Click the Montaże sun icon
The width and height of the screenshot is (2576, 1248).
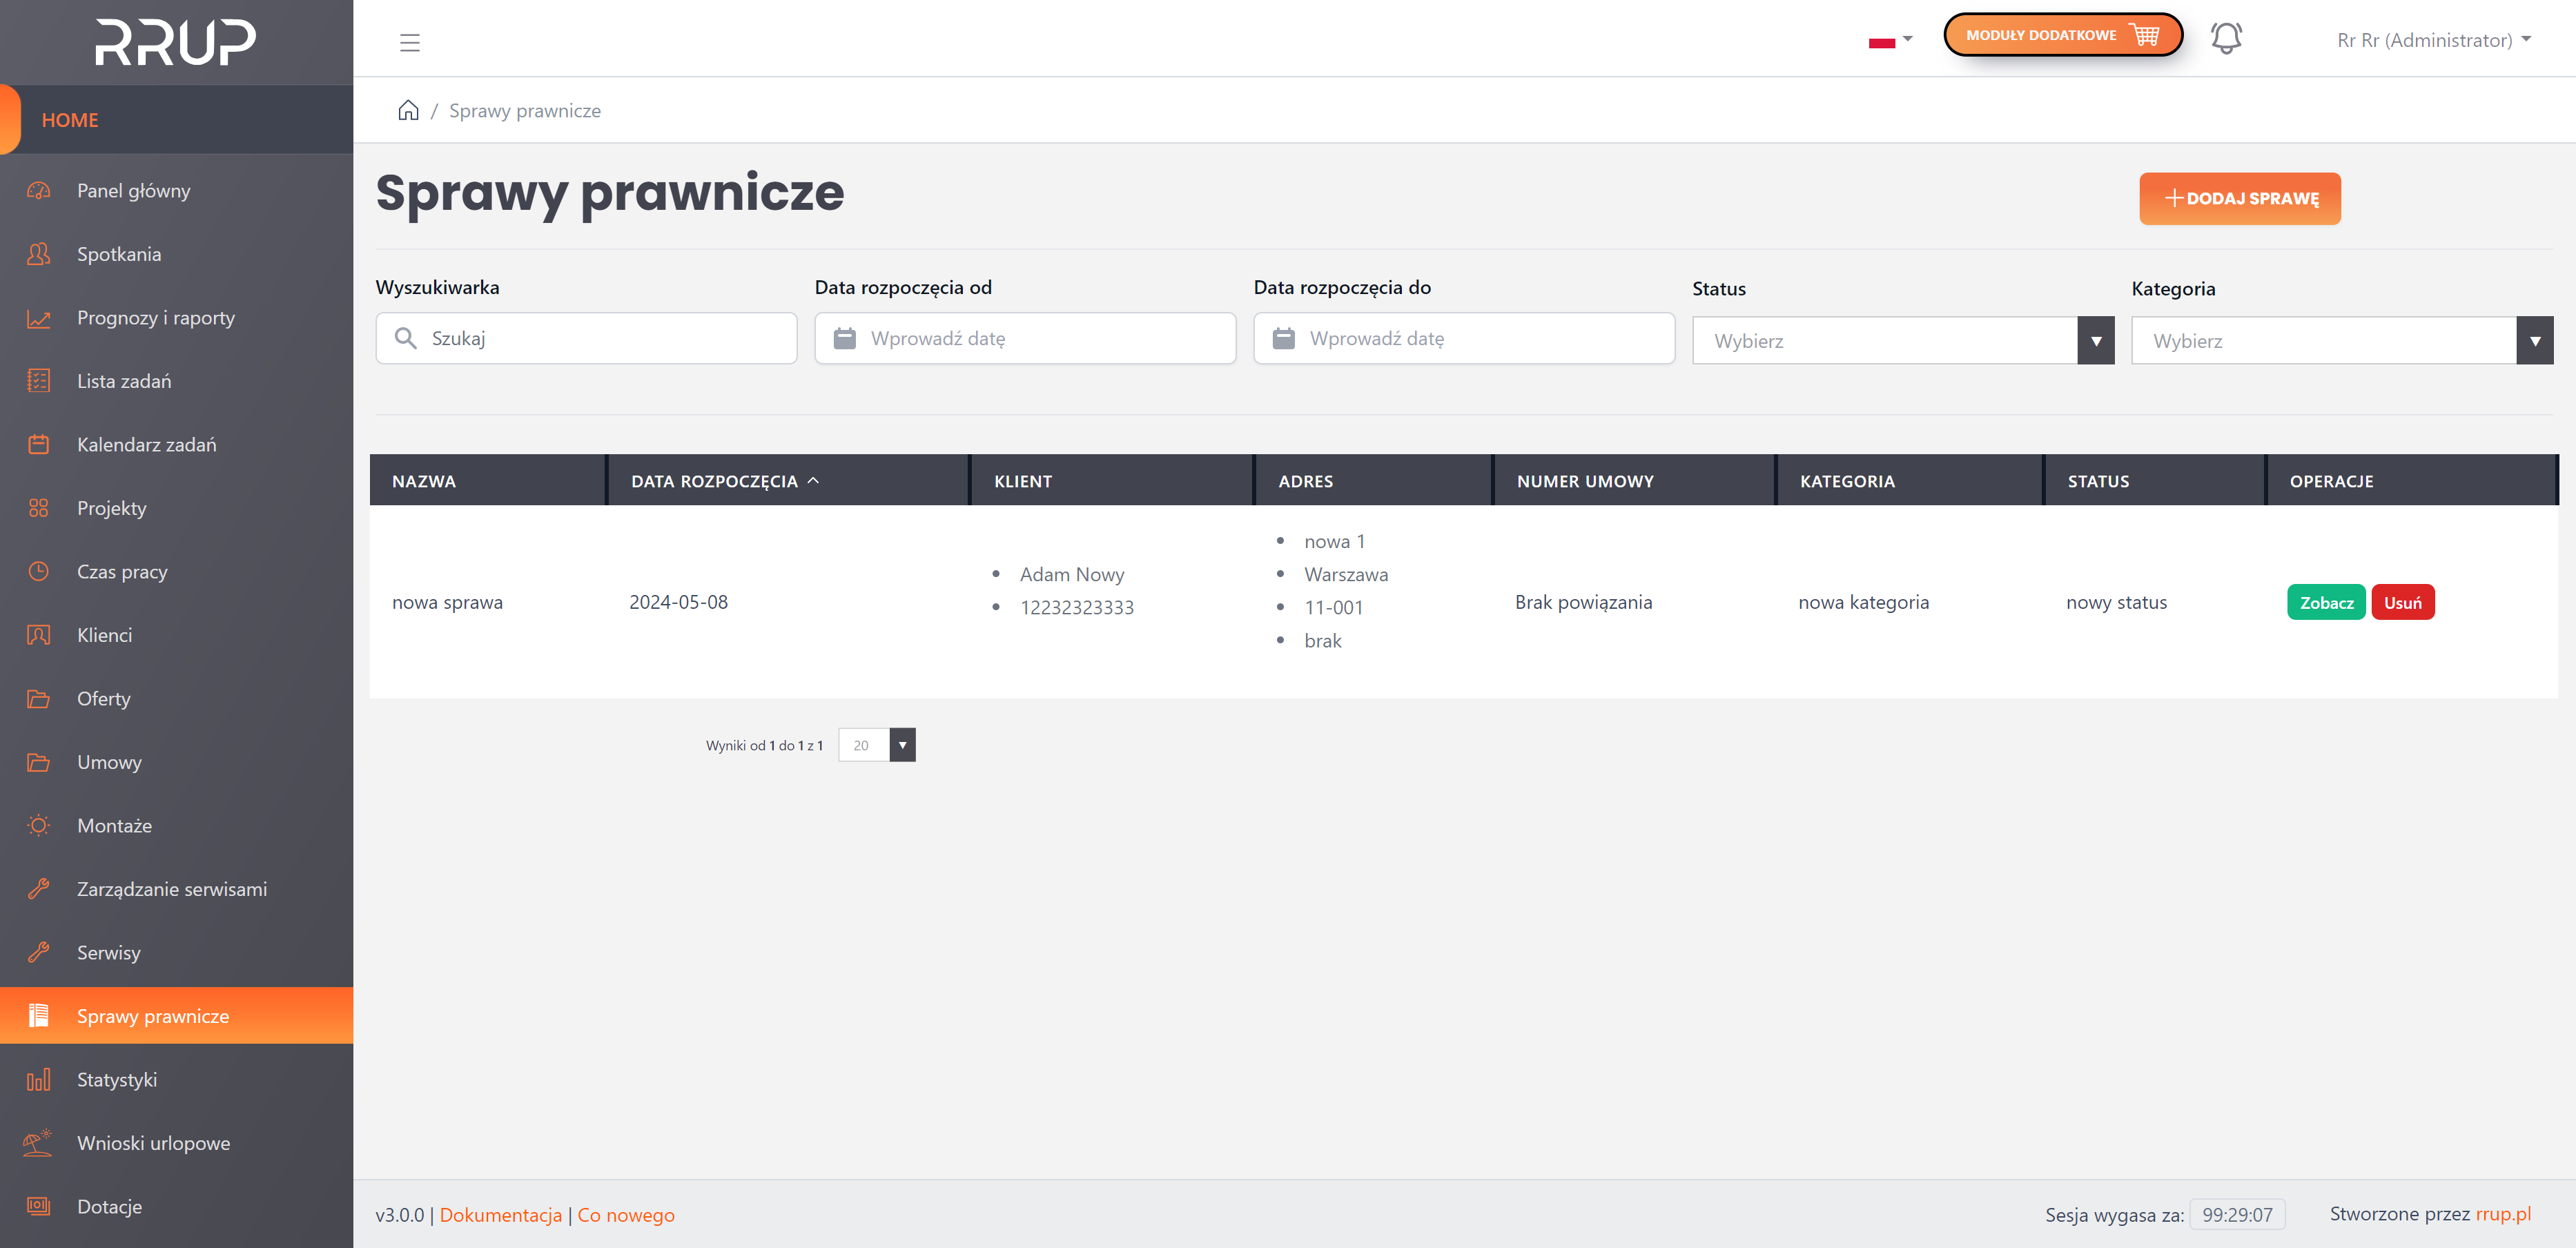(x=39, y=825)
